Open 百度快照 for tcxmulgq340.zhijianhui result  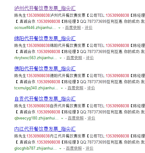coord(75,88)
